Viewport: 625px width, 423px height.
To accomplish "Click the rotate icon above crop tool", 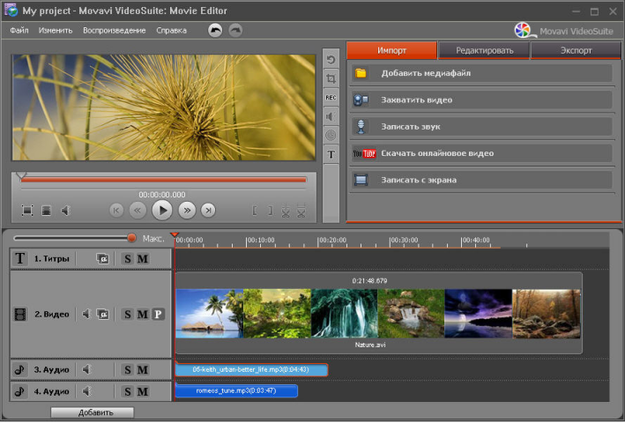I will click(331, 60).
